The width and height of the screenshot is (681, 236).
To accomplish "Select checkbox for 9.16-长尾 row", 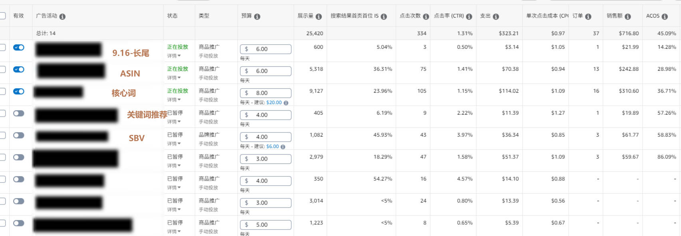I will tap(2, 48).
